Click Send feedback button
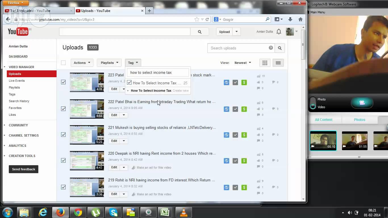The width and height of the screenshot is (388, 218). [24, 169]
